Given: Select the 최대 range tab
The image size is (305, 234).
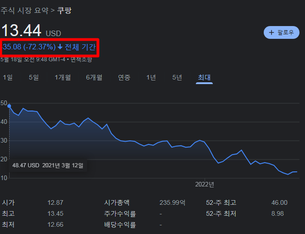Looking at the screenshot, I should pos(204,77).
